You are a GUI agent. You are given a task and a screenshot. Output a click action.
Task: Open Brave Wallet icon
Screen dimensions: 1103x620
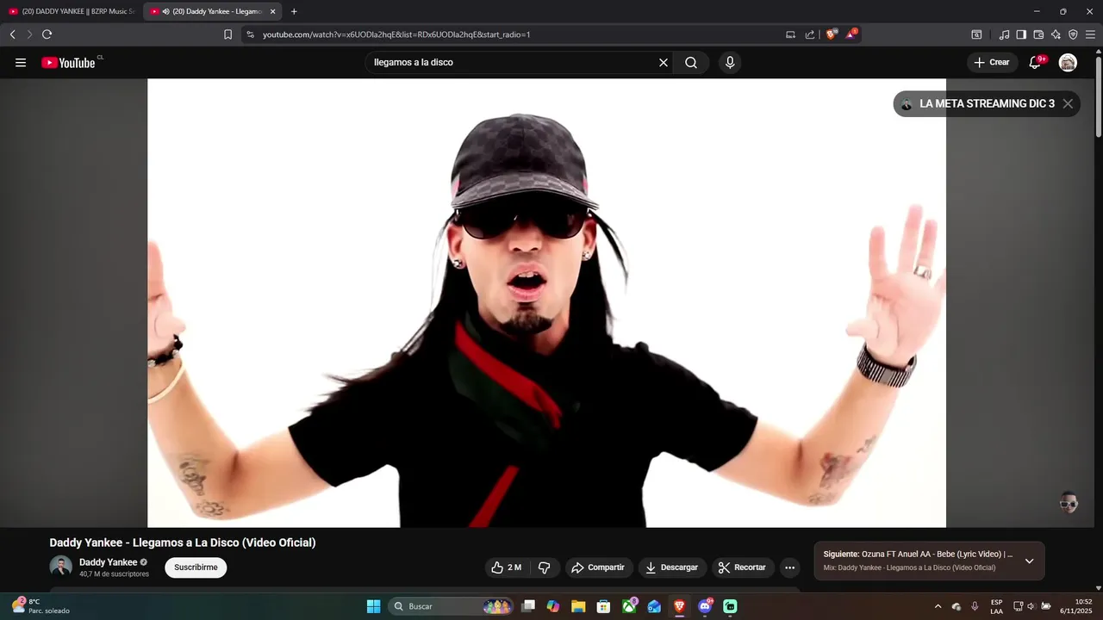tap(1038, 34)
